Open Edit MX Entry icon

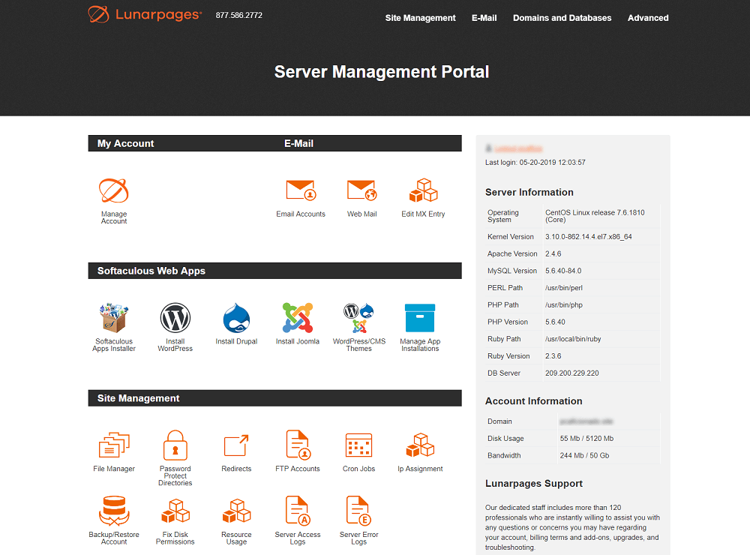pyautogui.click(x=423, y=190)
